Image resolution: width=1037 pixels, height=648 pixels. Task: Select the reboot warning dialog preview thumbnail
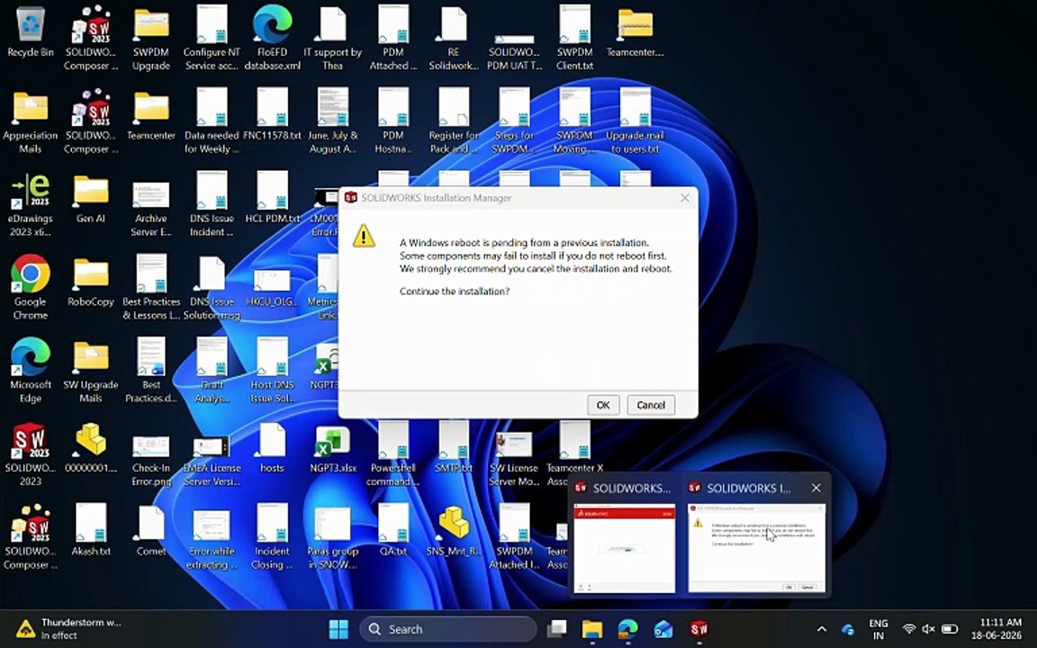click(x=756, y=547)
